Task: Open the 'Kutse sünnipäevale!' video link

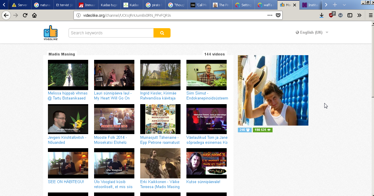Action: (x=203, y=182)
